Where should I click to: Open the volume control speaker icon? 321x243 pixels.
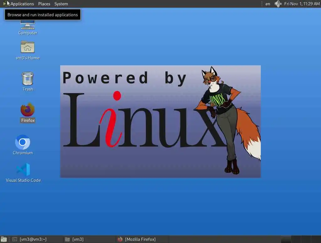[x=278, y=4]
